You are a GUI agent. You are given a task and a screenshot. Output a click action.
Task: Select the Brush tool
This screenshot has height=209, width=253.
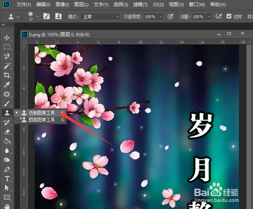click(7, 103)
